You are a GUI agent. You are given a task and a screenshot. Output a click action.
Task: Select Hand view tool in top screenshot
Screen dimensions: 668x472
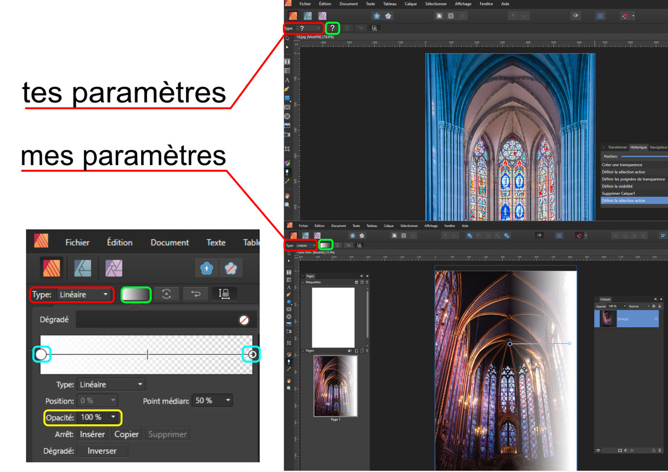[287, 196]
